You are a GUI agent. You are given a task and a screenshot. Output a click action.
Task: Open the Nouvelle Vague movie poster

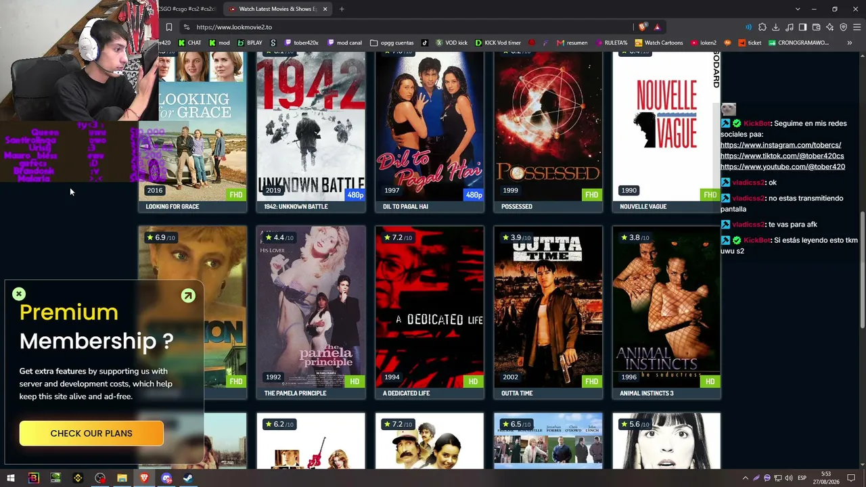coord(666,126)
